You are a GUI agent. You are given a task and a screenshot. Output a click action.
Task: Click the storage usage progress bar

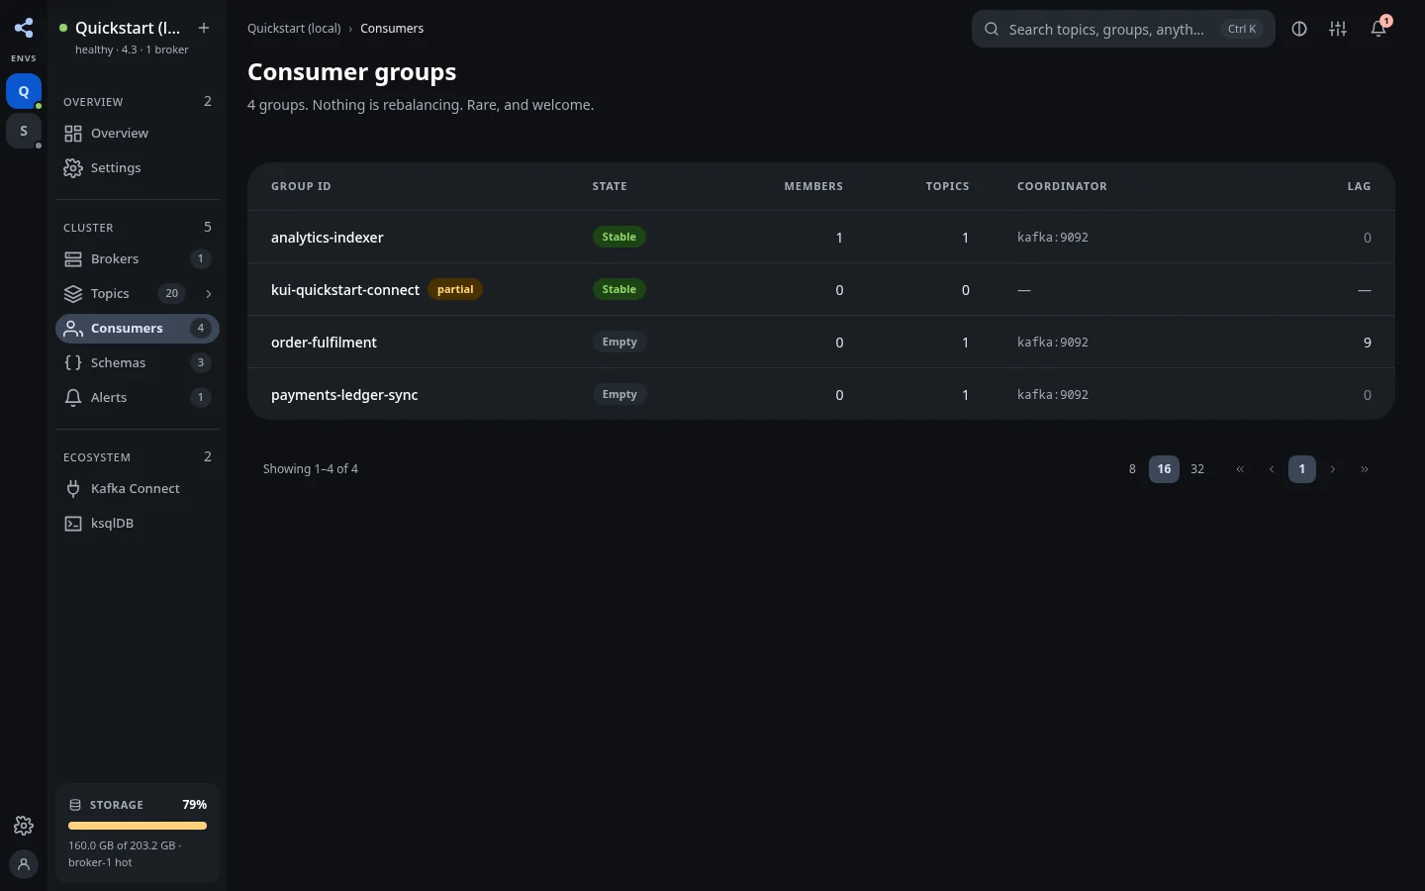[x=138, y=826]
